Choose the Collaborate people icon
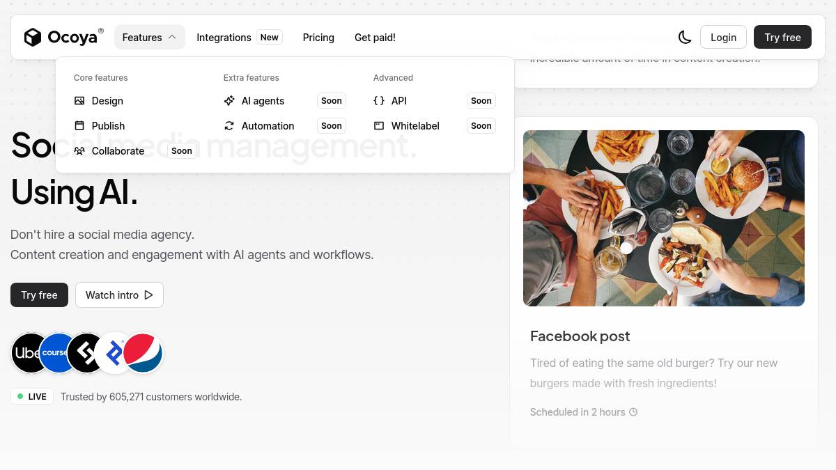 pos(79,151)
